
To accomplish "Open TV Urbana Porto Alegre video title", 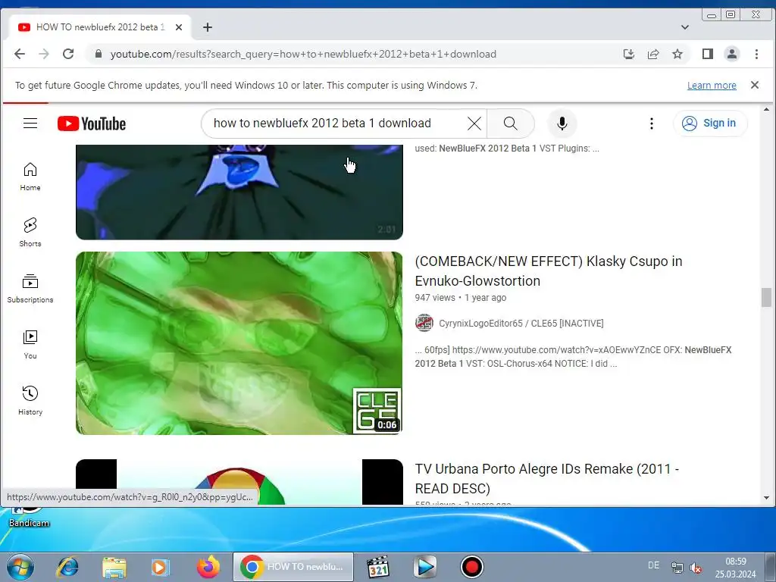I will click(x=547, y=479).
